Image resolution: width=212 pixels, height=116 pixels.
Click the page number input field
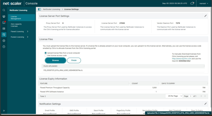point(191,96)
